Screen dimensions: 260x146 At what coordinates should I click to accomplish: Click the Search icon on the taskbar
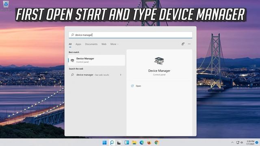(x=112, y=142)
